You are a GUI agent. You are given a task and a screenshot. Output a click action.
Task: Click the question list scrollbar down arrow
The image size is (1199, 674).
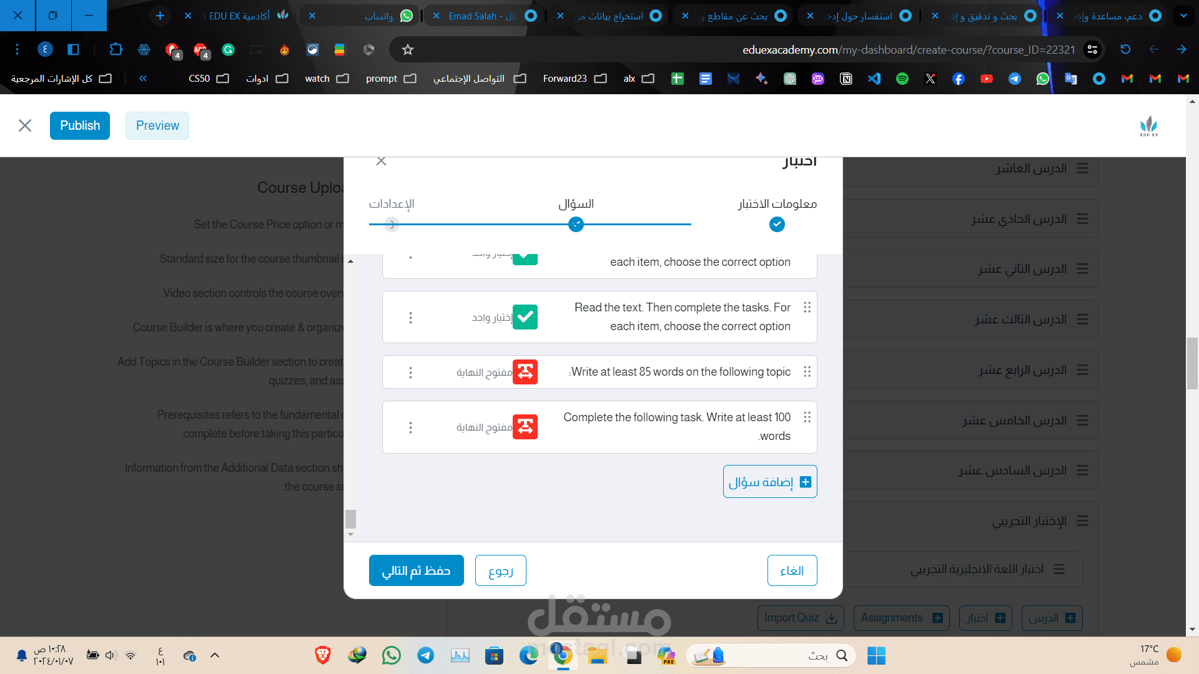point(350,534)
